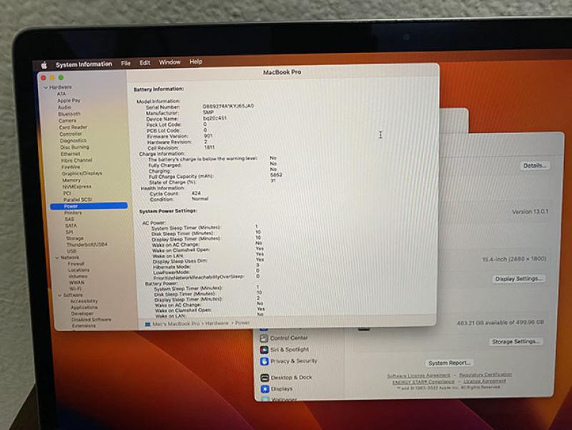Open the File menu

(x=126, y=63)
